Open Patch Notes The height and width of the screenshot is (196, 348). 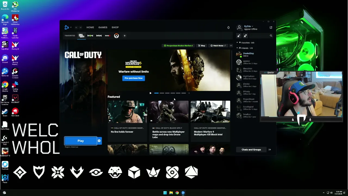pos(218,46)
